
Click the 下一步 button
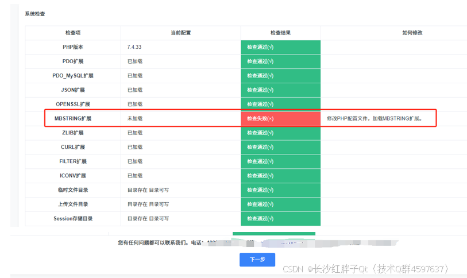tap(257, 260)
